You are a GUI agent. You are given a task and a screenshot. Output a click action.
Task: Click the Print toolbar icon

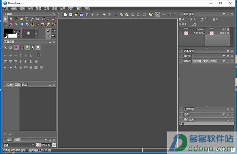(109, 15)
